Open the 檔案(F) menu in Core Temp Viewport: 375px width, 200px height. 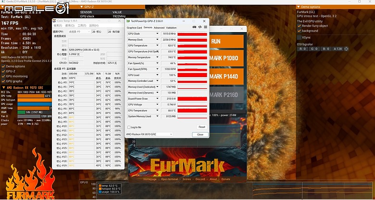[x=58, y=26]
